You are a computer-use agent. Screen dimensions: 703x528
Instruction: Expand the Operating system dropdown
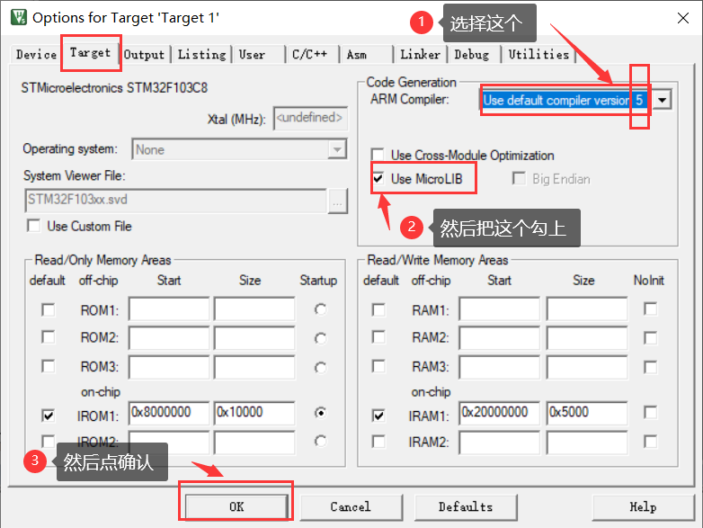pyautogui.click(x=337, y=149)
